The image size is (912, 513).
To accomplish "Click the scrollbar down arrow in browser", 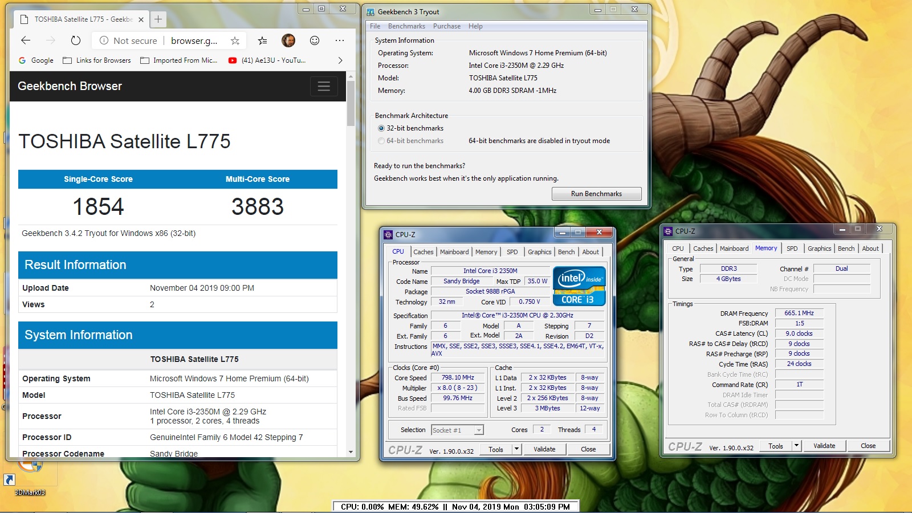I will point(351,452).
